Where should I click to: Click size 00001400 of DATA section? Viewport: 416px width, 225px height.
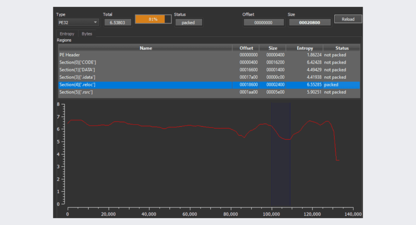pos(275,70)
